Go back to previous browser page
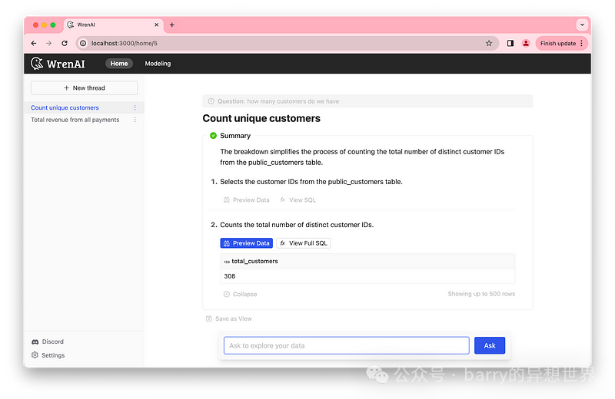Screen dimensions: 615x399 point(34,44)
